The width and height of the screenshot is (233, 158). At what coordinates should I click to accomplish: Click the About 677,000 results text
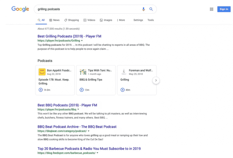(58, 29)
